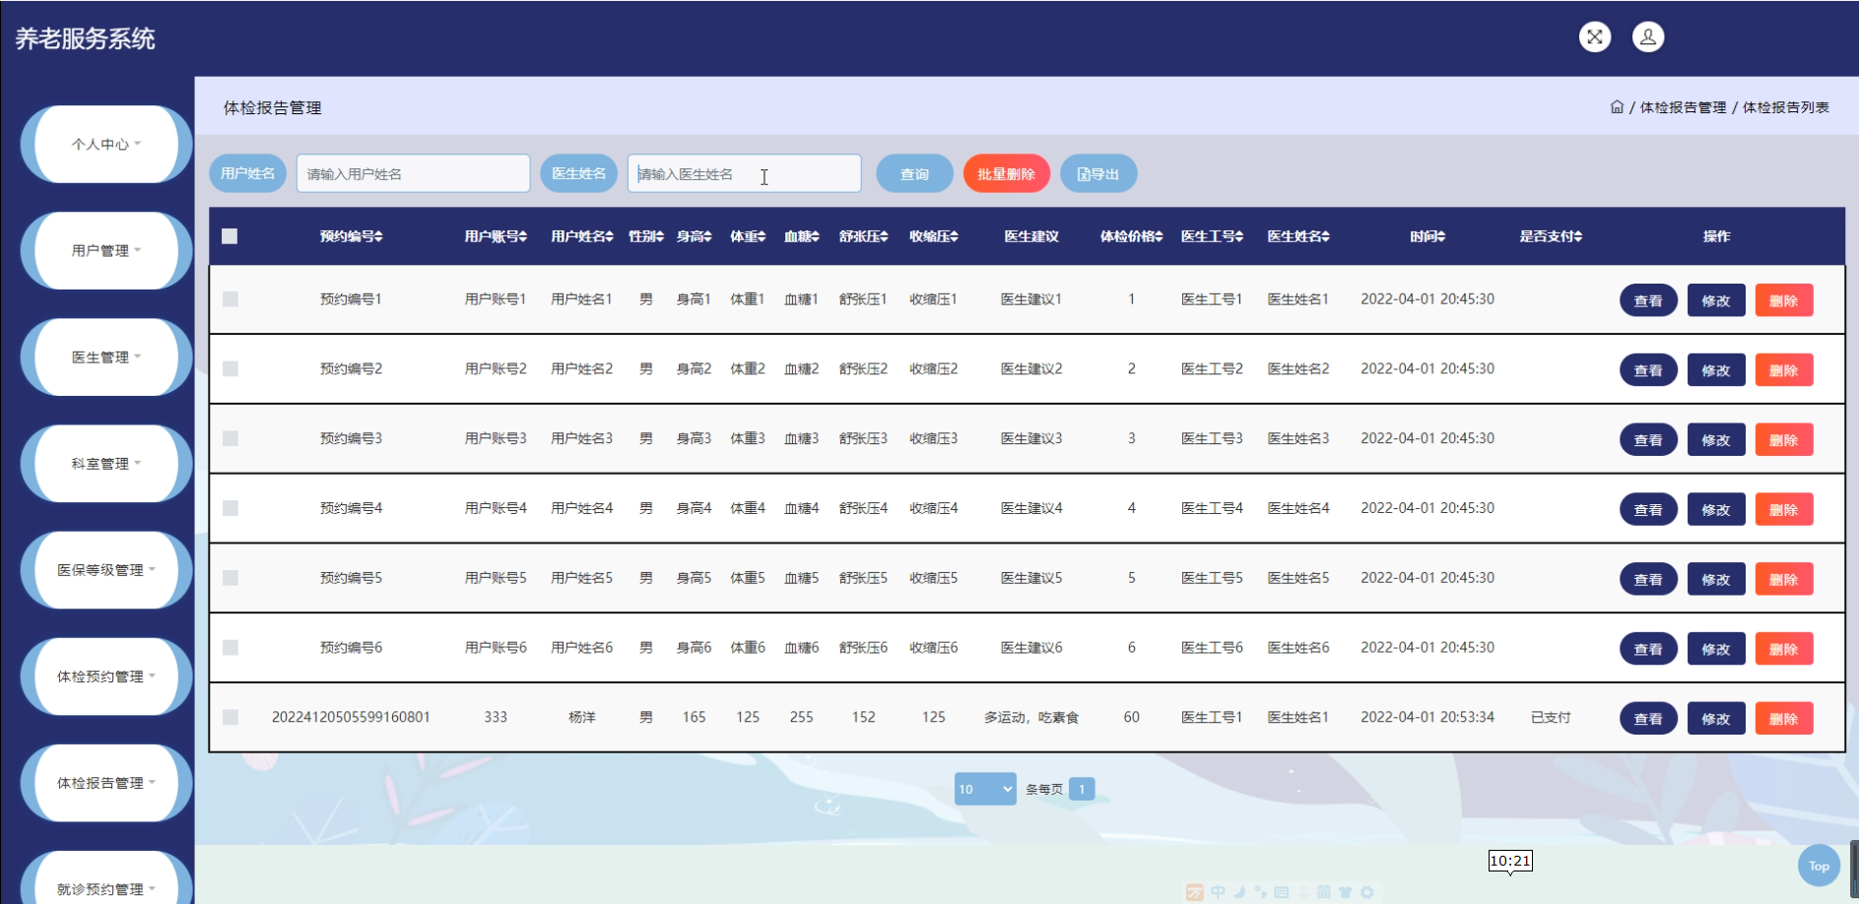Sort by 用户账号 column header
The width and height of the screenshot is (1859, 904).
(496, 236)
